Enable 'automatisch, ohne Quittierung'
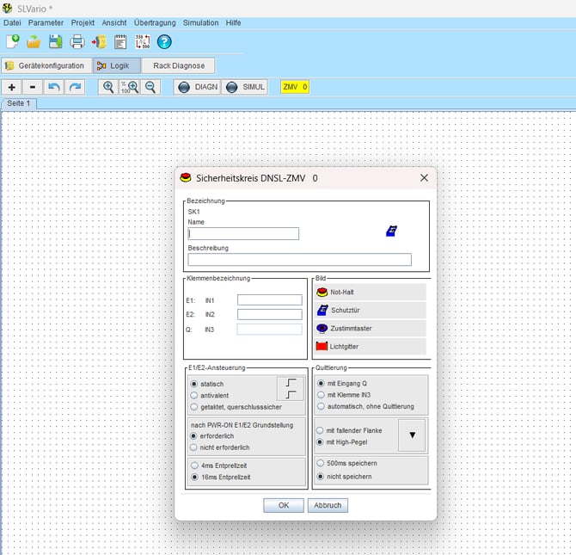 pos(322,406)
